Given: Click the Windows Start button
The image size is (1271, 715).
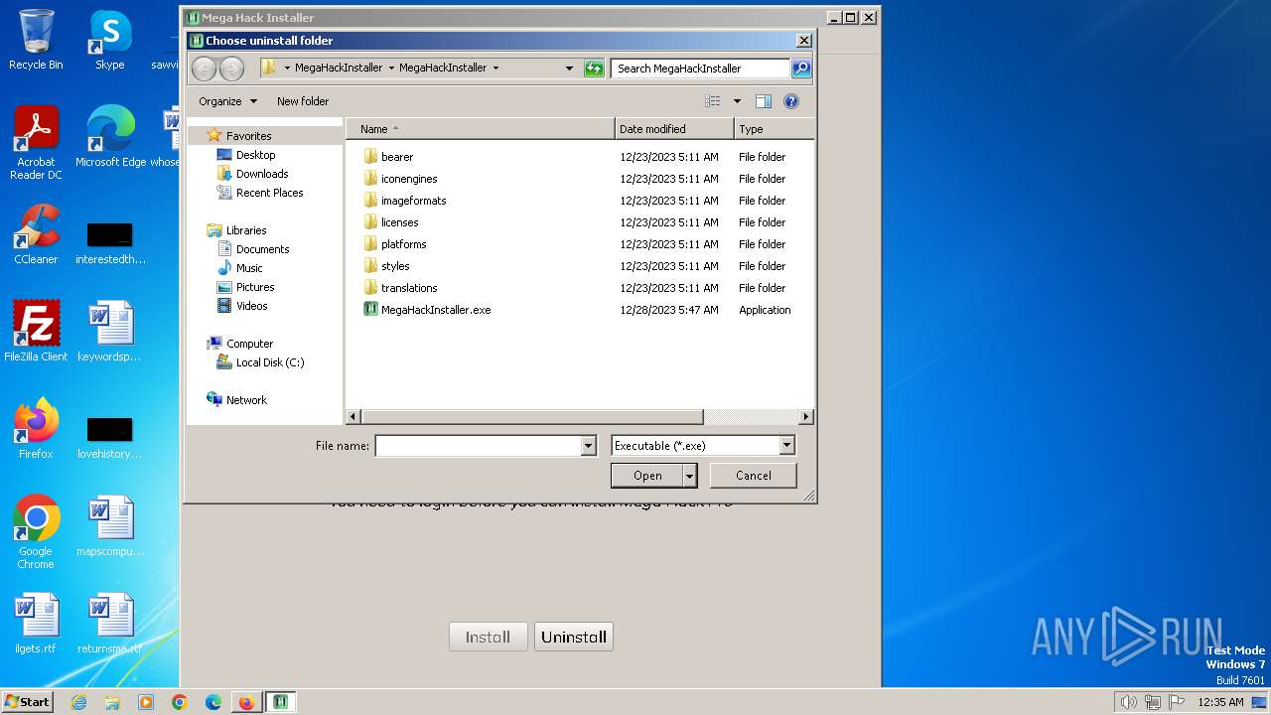Looking at the screenshot, I should [27, 702].
